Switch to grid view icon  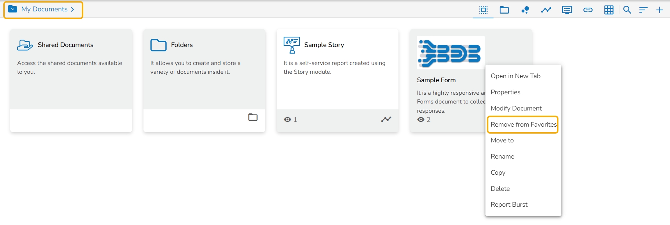click(x=609, y=10)
